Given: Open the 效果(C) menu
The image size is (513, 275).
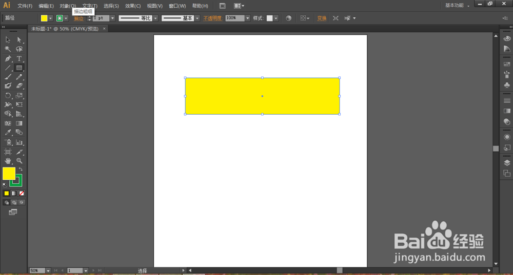Looking at the screenshot, I should (x=133, y=6).
